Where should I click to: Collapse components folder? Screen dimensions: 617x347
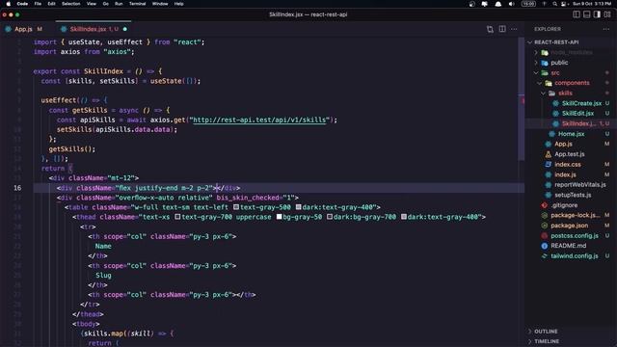[540, 83]
